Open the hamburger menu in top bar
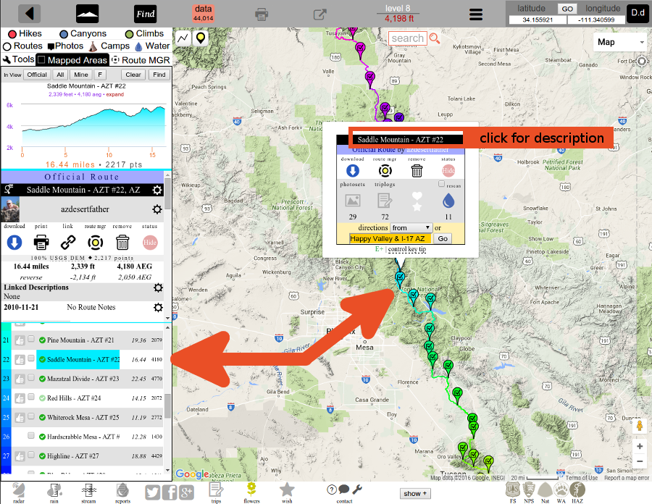652x504 pixels. [475, 14]
